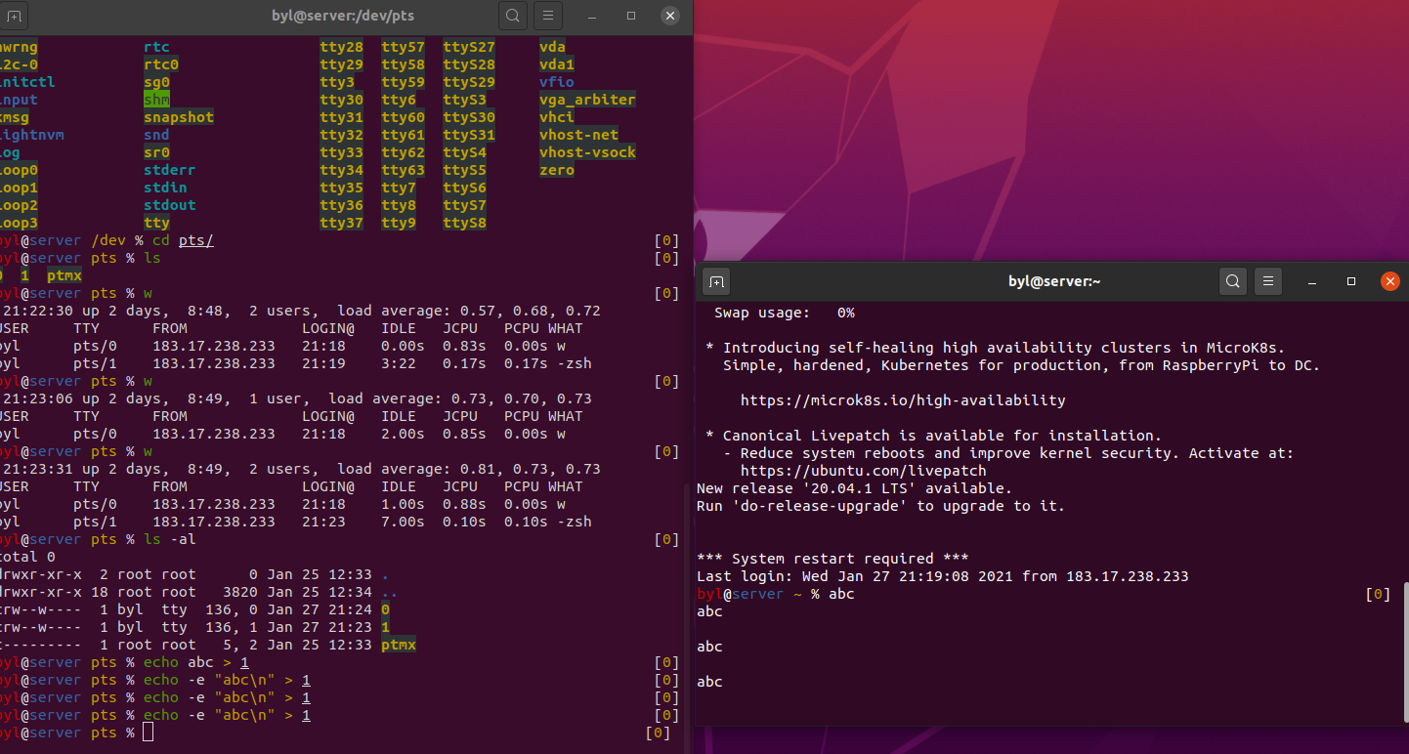Click the idle value 7.00s in w output
The image size is (1409, 754).
coord(404,522)
